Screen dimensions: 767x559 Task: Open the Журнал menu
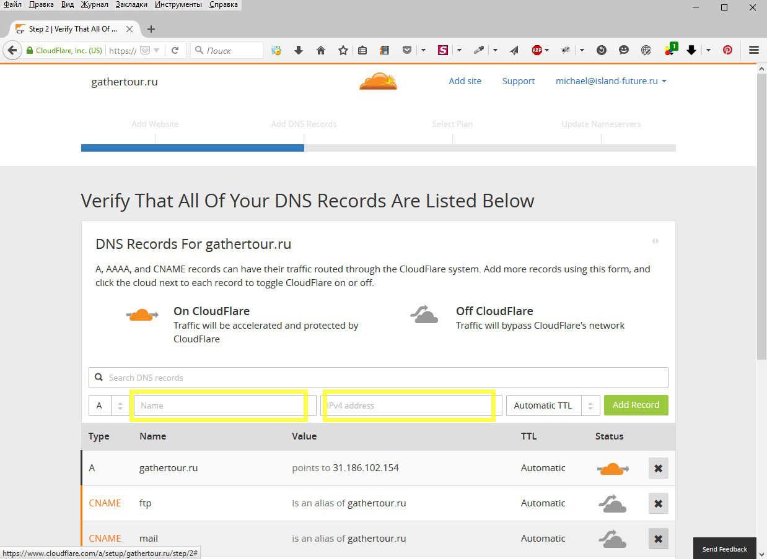[94, 4]
